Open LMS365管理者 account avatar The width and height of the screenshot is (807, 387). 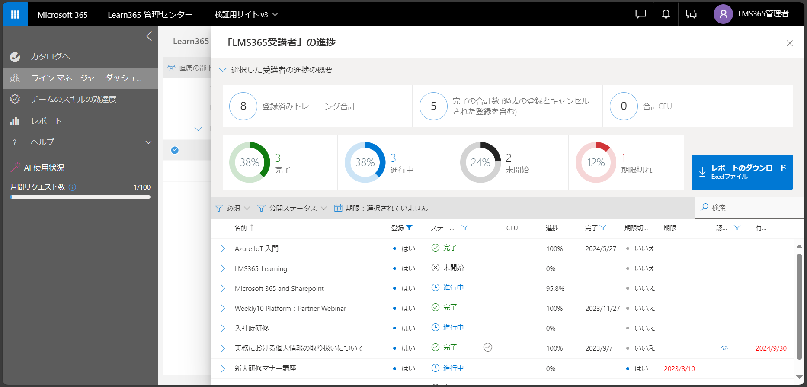pyautogui.click(x=723, y=14)
